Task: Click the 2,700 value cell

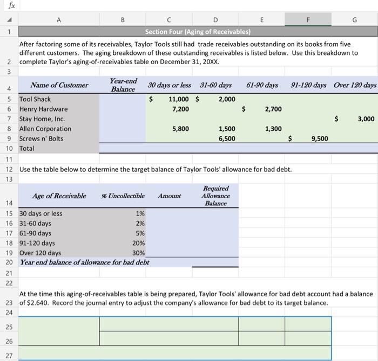Action: coord(262,109)
